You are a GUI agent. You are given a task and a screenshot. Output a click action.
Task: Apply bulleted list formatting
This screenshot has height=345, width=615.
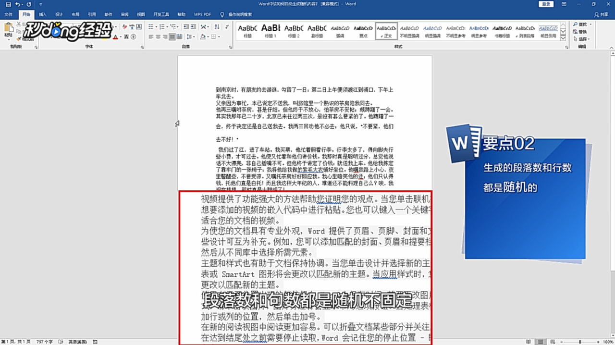151,26
